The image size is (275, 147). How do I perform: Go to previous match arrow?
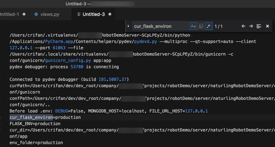pos(243,26)
